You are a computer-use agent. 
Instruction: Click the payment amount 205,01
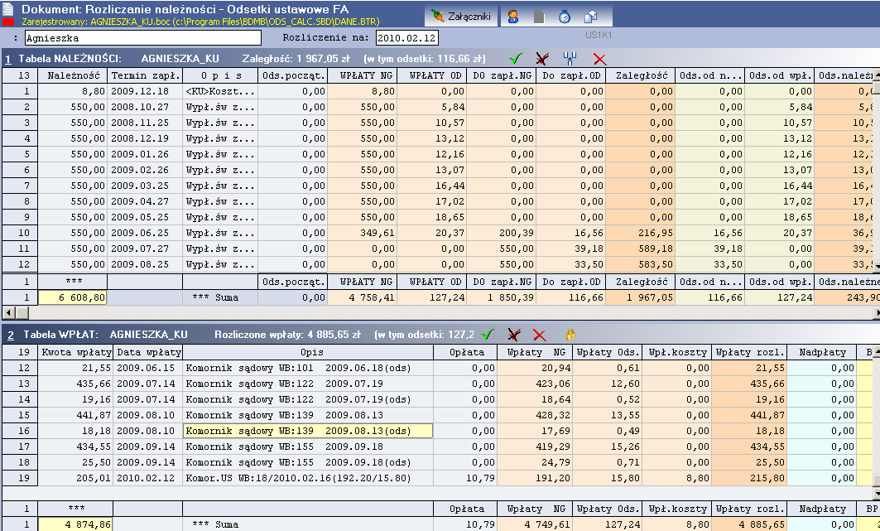tap(76, 478)
